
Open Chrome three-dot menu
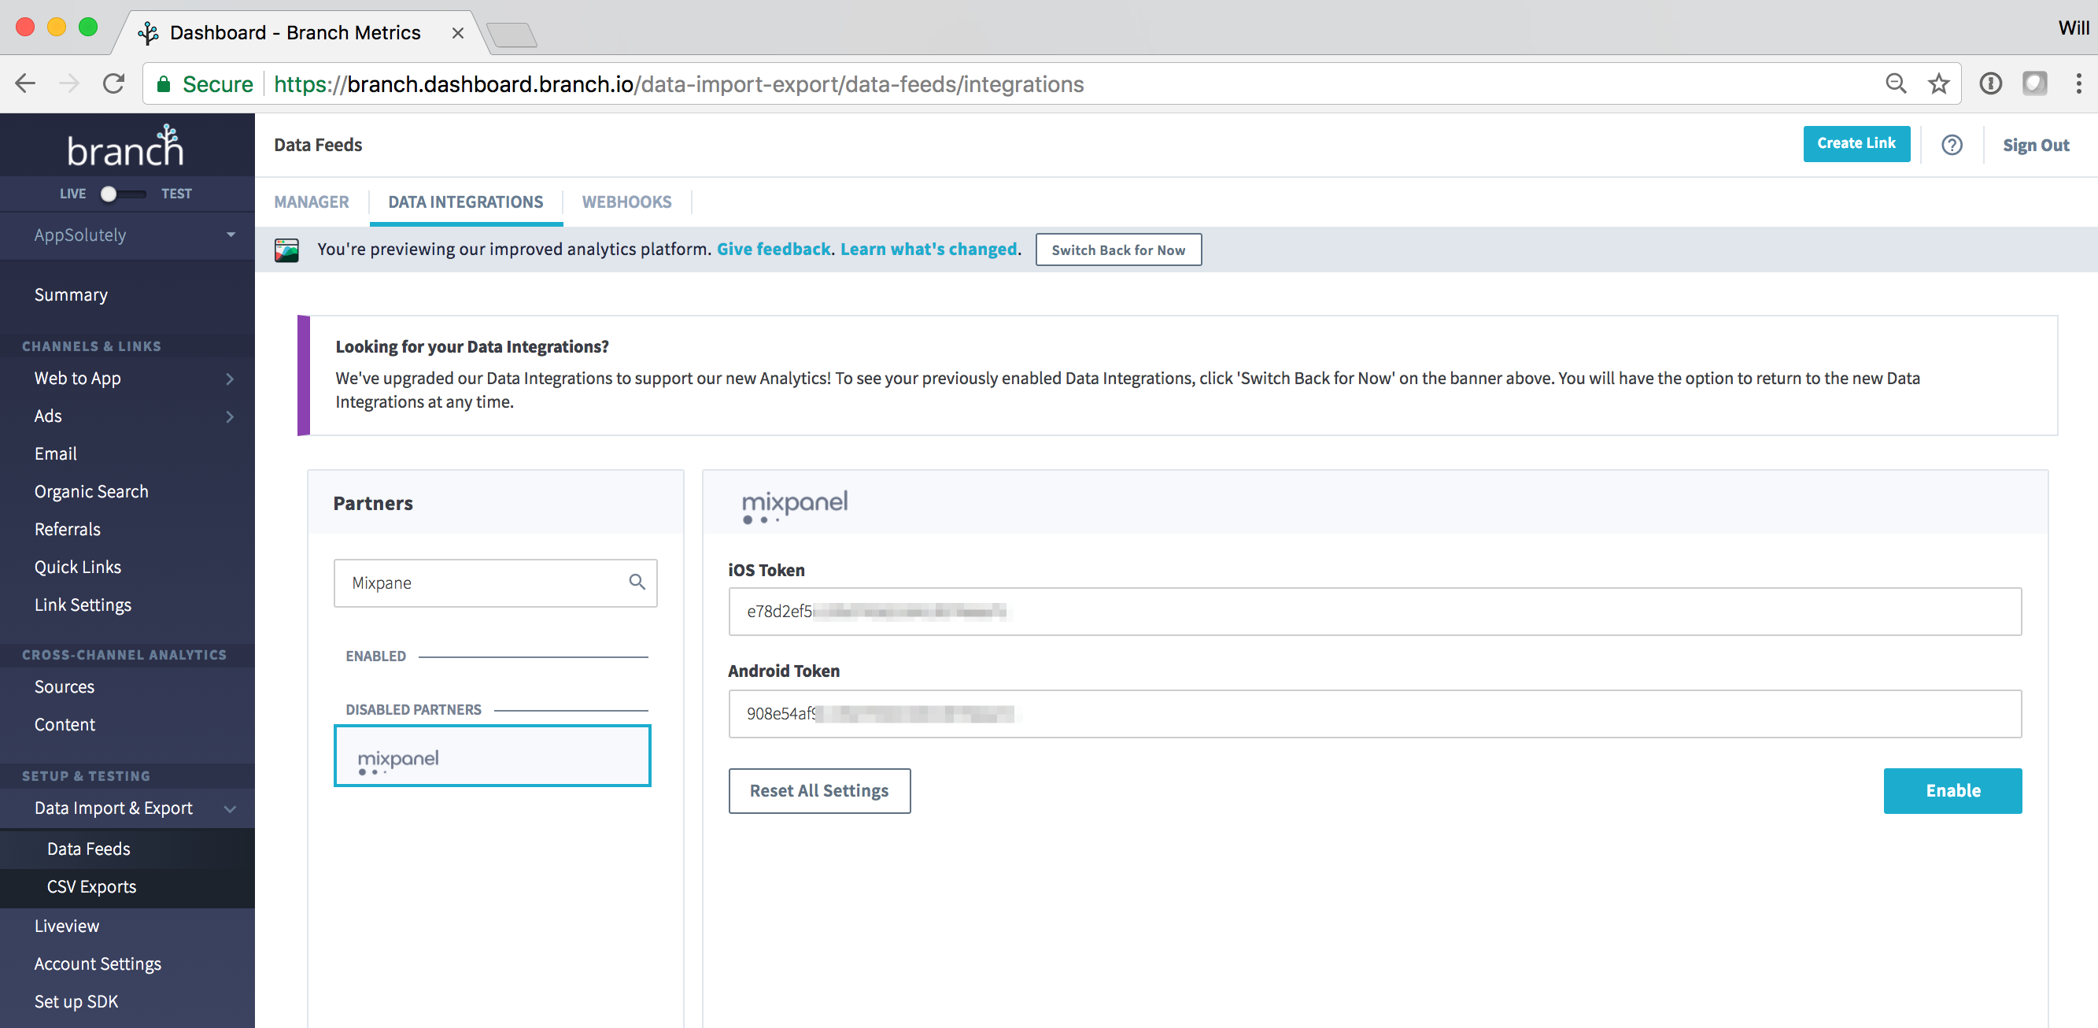pyautogui.click(x=2078, y=83)
